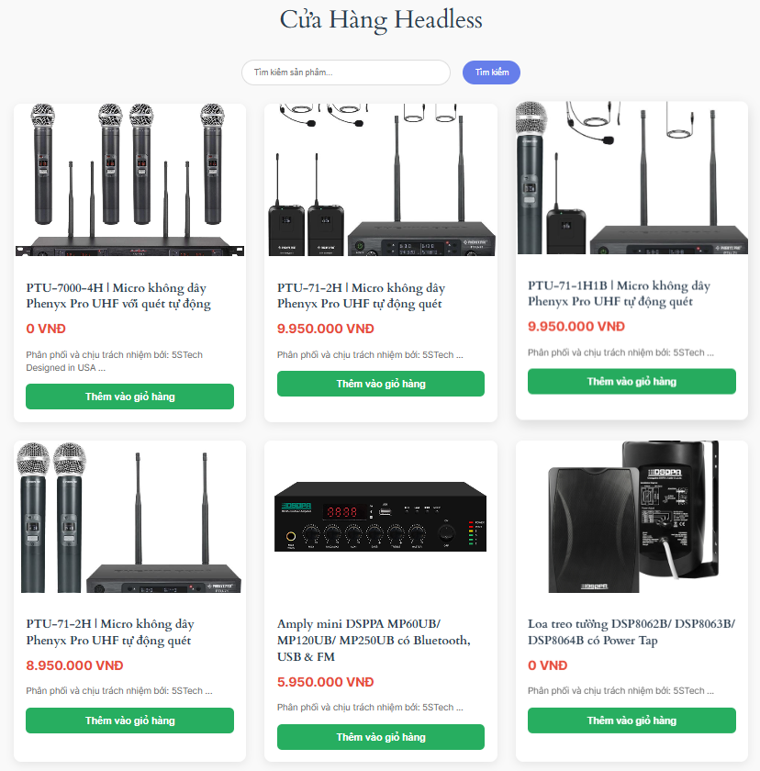
Task: Click the product search input field
Action: point(346,73)
